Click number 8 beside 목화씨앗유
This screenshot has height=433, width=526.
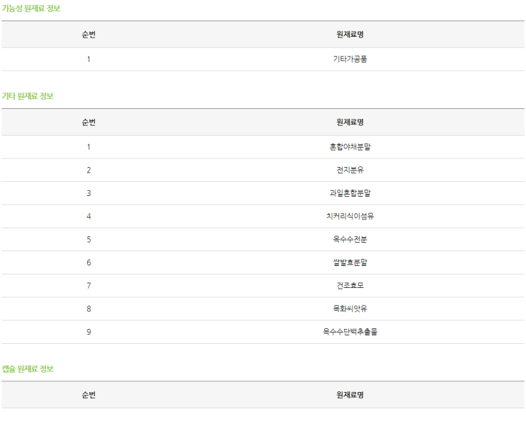(88, 309)
